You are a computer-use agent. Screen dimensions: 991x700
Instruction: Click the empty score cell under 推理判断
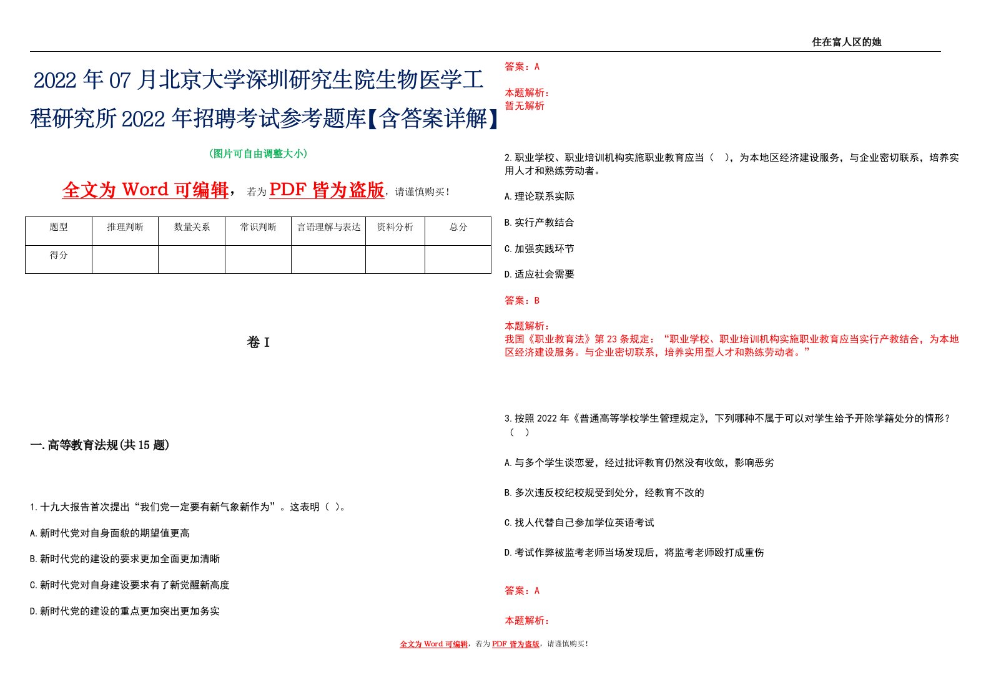pyautogui.click(x=125, y=259)
